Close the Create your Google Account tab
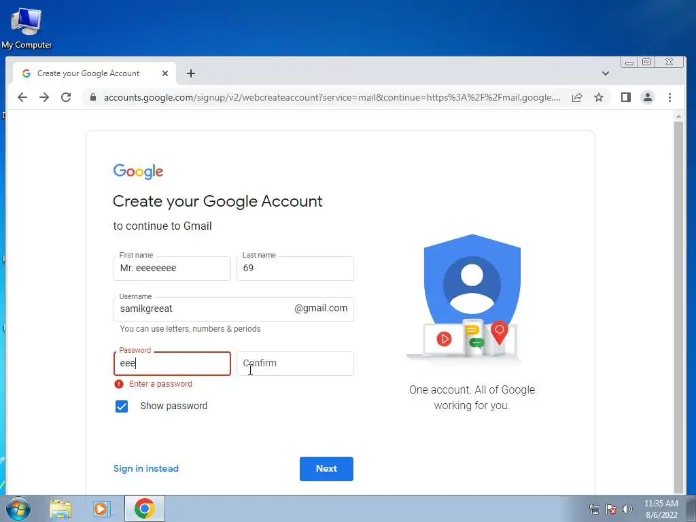Image resolution: width=696 pixels, height=522 pixels. coord(164,73)
